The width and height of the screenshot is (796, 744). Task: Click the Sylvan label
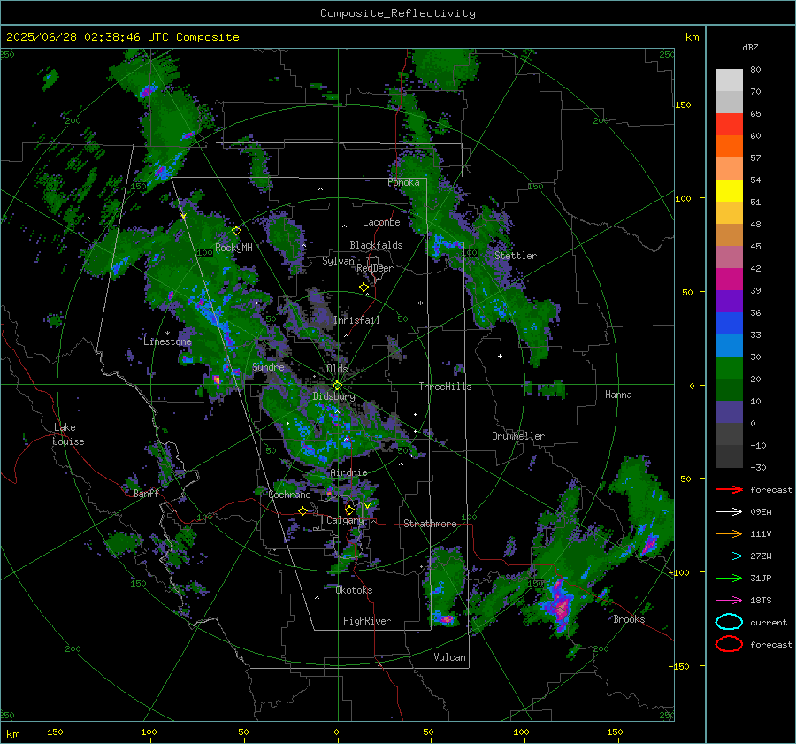point(338,261)
